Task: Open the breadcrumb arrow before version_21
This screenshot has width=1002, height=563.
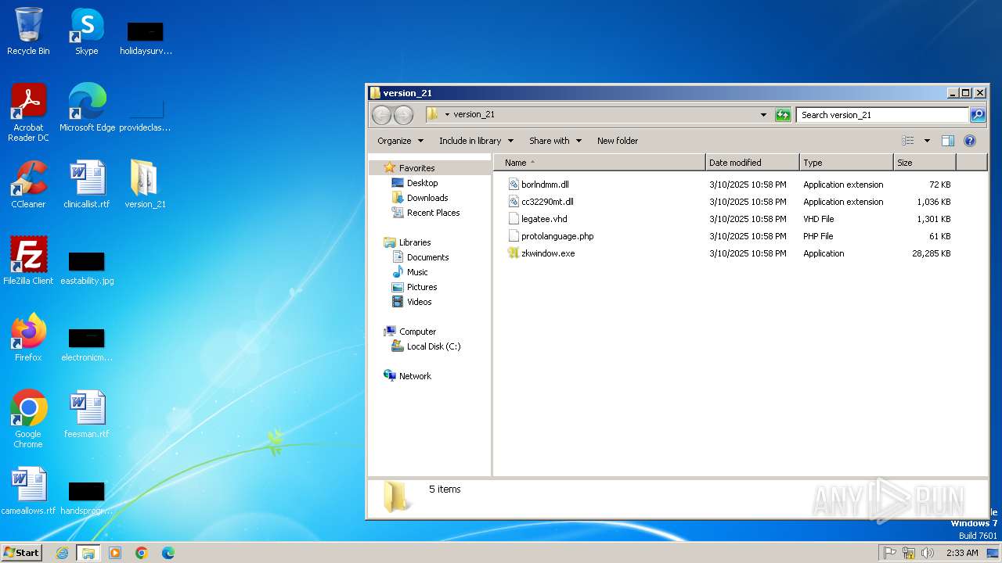Action: (447, 115)
